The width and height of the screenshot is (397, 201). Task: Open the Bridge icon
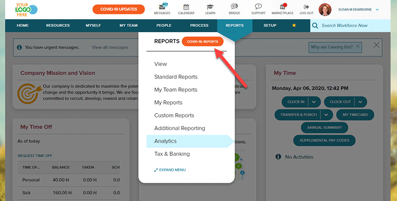click(234, 7)
